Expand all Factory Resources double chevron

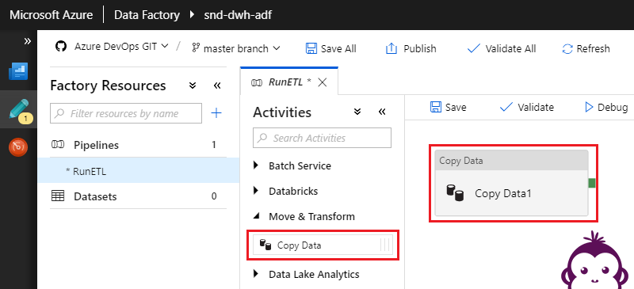[x=193, y=86]
